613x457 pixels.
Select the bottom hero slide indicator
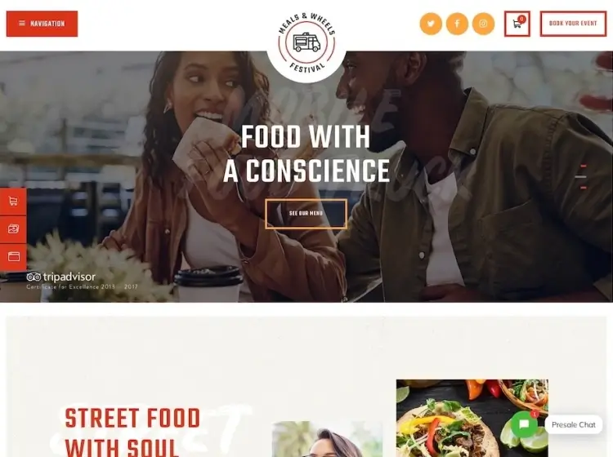pos(584,188)
